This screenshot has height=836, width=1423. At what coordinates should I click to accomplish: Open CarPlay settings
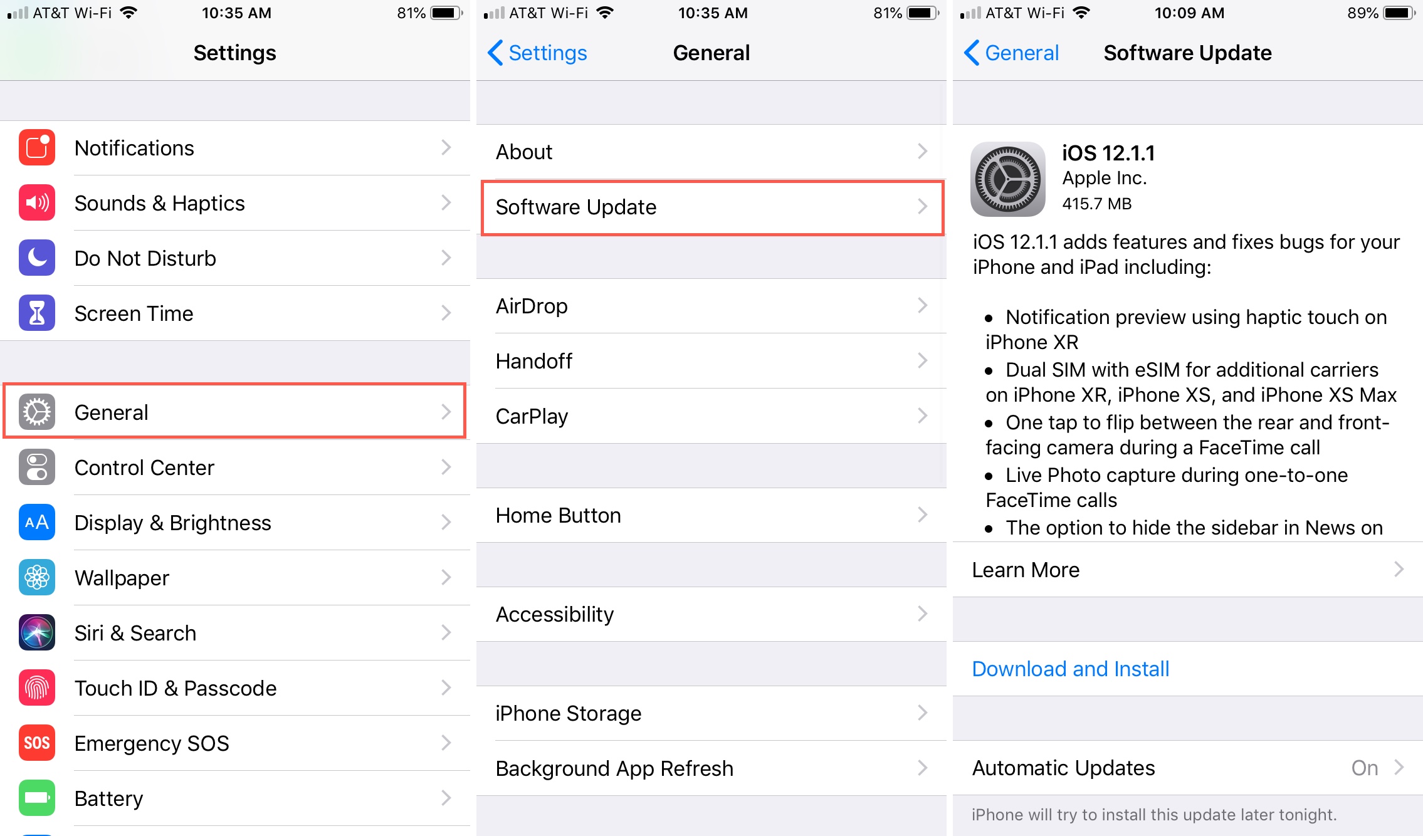710,414
